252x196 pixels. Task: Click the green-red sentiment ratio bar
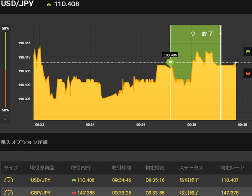pyautogui.click(x=5, y=70)
